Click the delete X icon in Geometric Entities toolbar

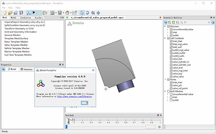(x=185, y=22)
